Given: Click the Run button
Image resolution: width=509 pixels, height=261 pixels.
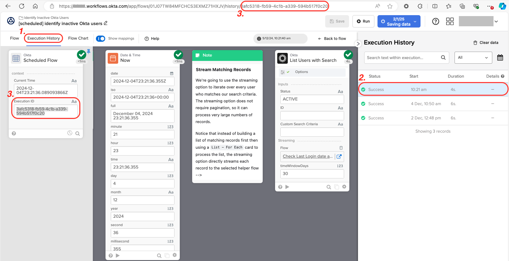Looking at the screenshot, I should [x=363, y=21].
